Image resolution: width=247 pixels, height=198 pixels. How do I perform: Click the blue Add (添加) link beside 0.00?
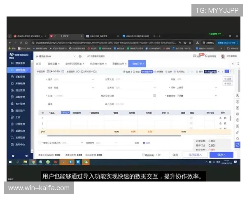point(146,143)
